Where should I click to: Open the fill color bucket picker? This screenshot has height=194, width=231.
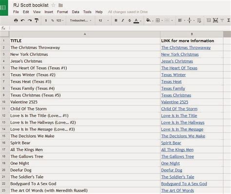(x=149, y=21)
